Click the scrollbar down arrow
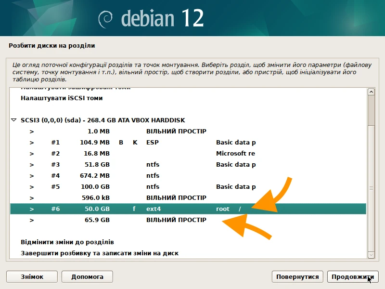 (x=371, y=255)
